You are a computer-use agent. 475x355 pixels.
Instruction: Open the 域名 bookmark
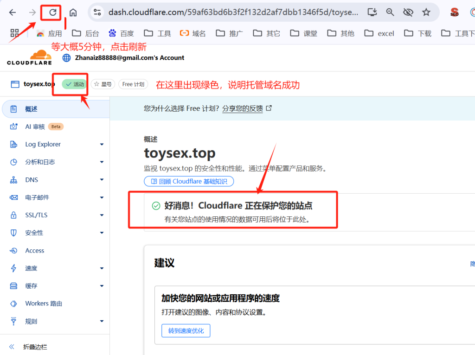(193, 33)
